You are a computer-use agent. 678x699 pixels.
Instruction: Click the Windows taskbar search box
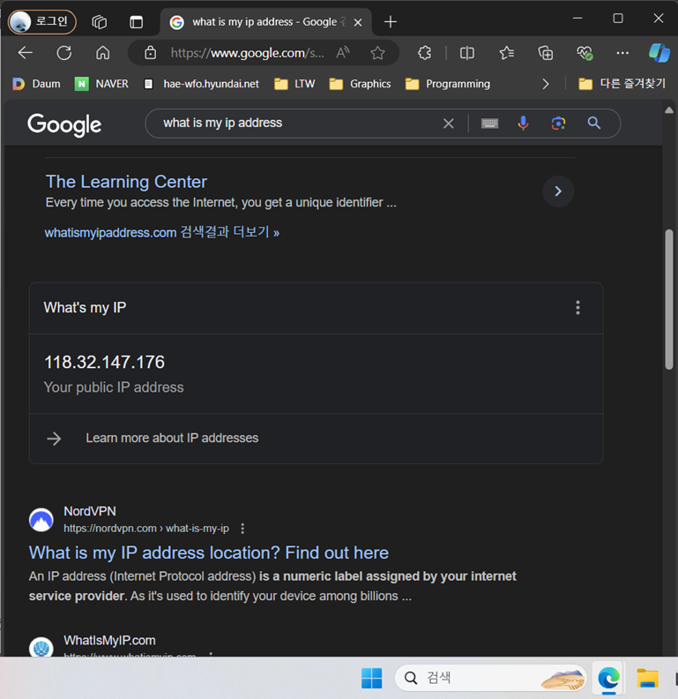coord(490,678)
